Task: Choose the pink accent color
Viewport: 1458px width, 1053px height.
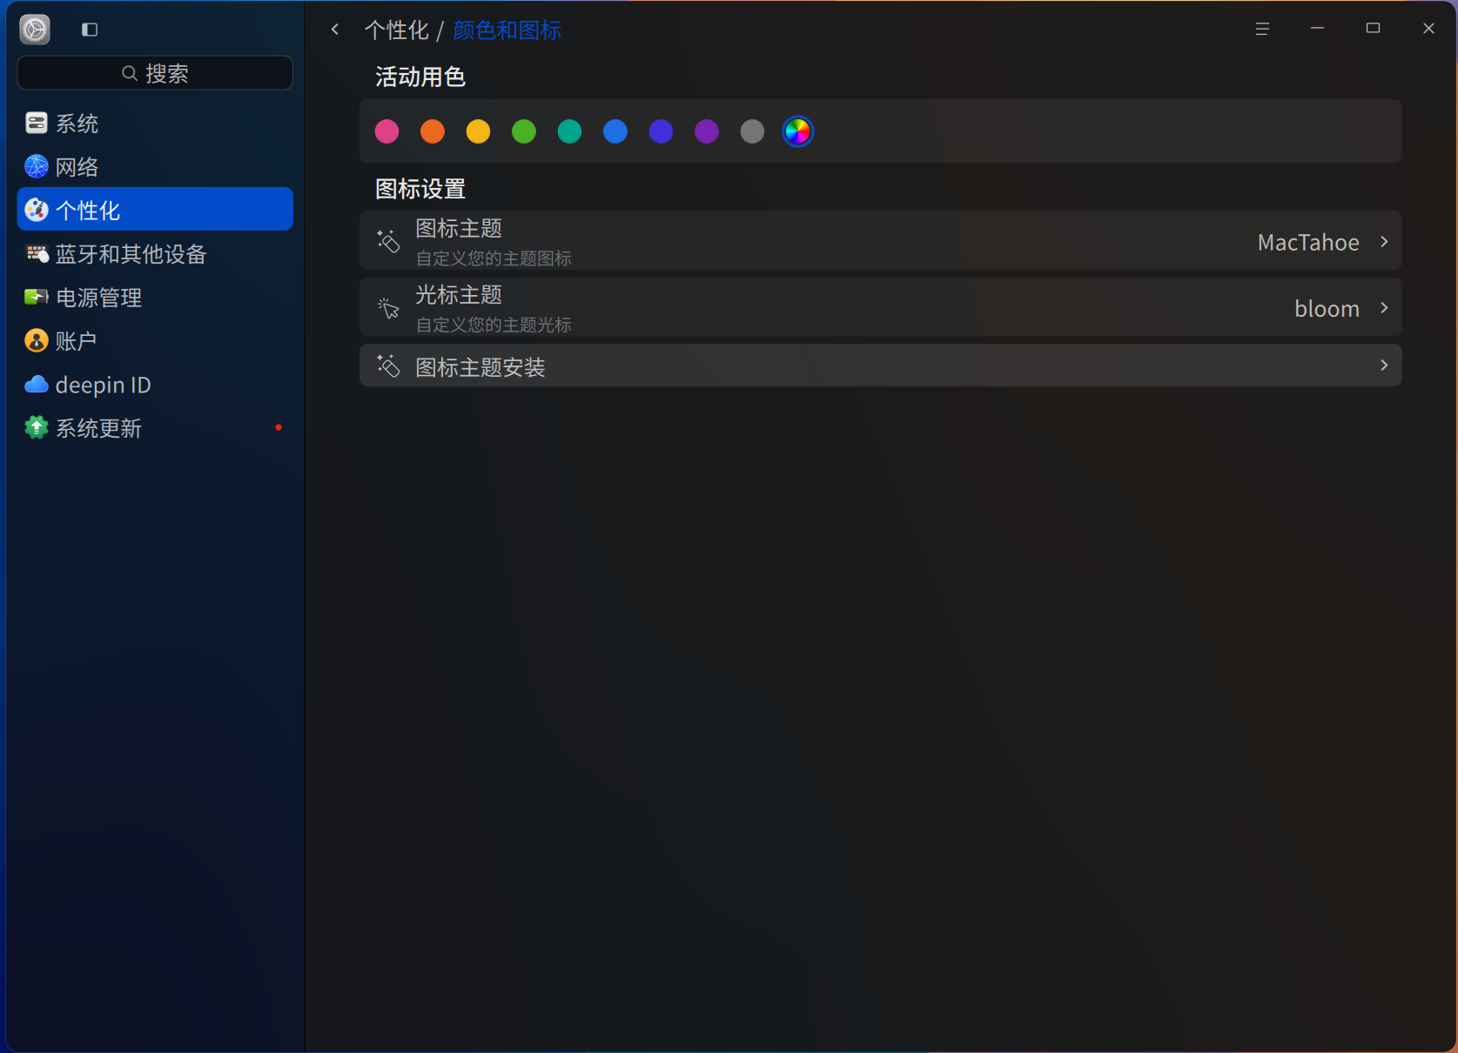Action: tap(386, 131)
